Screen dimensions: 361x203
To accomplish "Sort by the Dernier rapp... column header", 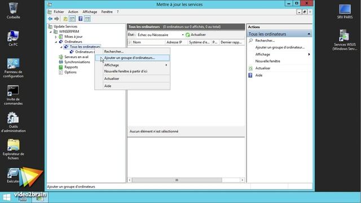I will 231,42.
